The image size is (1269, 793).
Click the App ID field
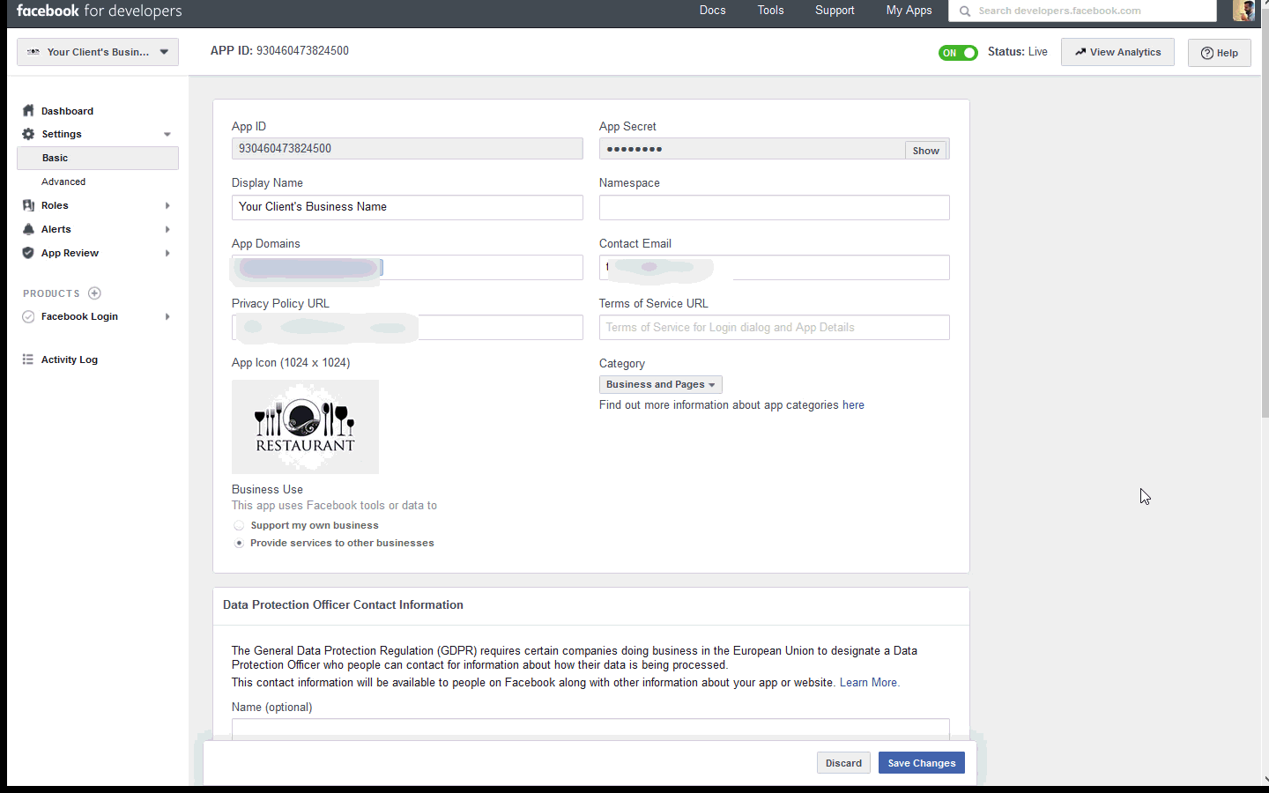407,148
